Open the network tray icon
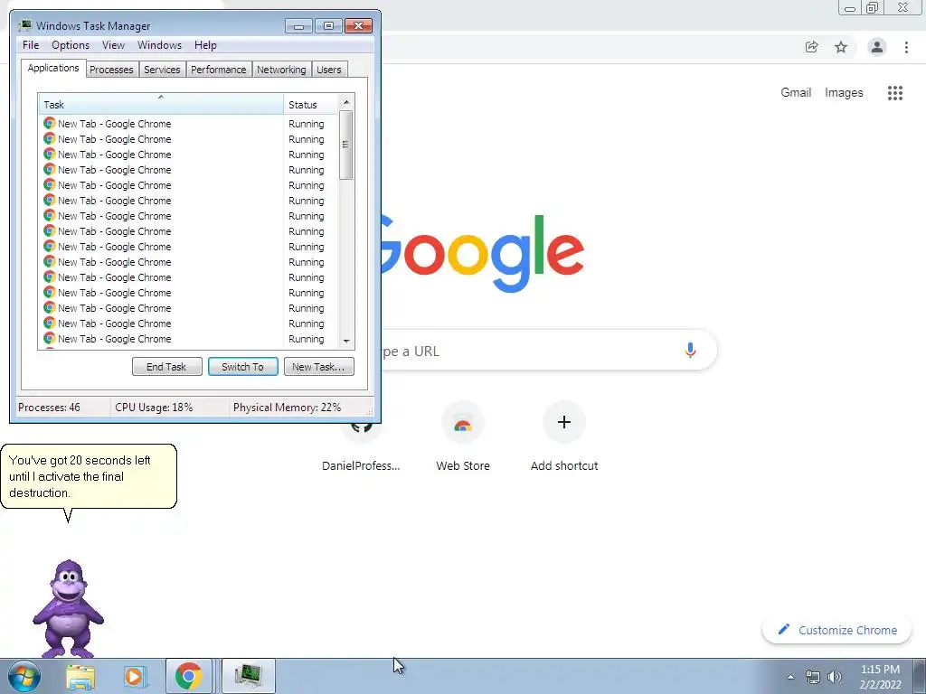The height and width of the screenshot is (694, 926). pyautogui.click(x=813, y=677)
